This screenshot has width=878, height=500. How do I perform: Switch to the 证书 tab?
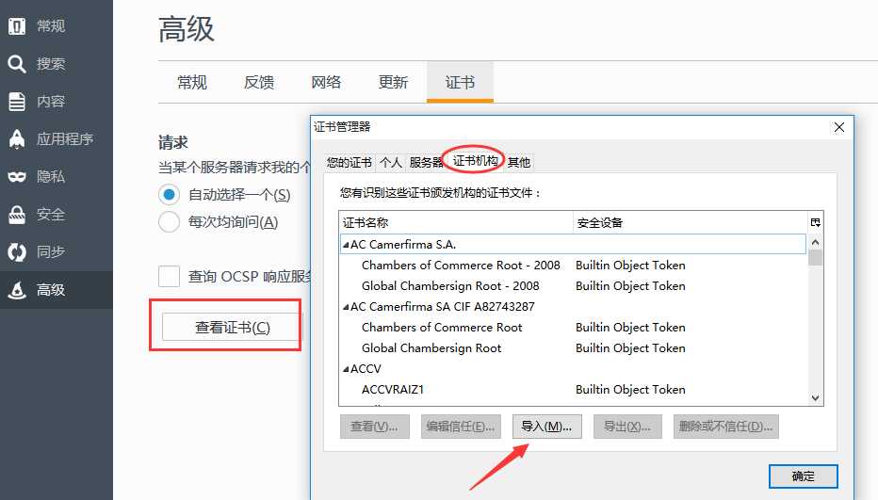[460, 82]
